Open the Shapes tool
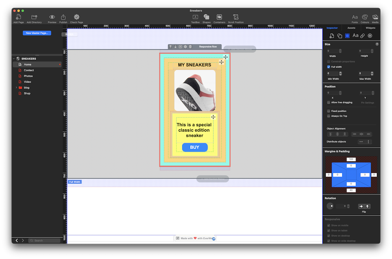The image size is (392, 259). pos(207,17)
